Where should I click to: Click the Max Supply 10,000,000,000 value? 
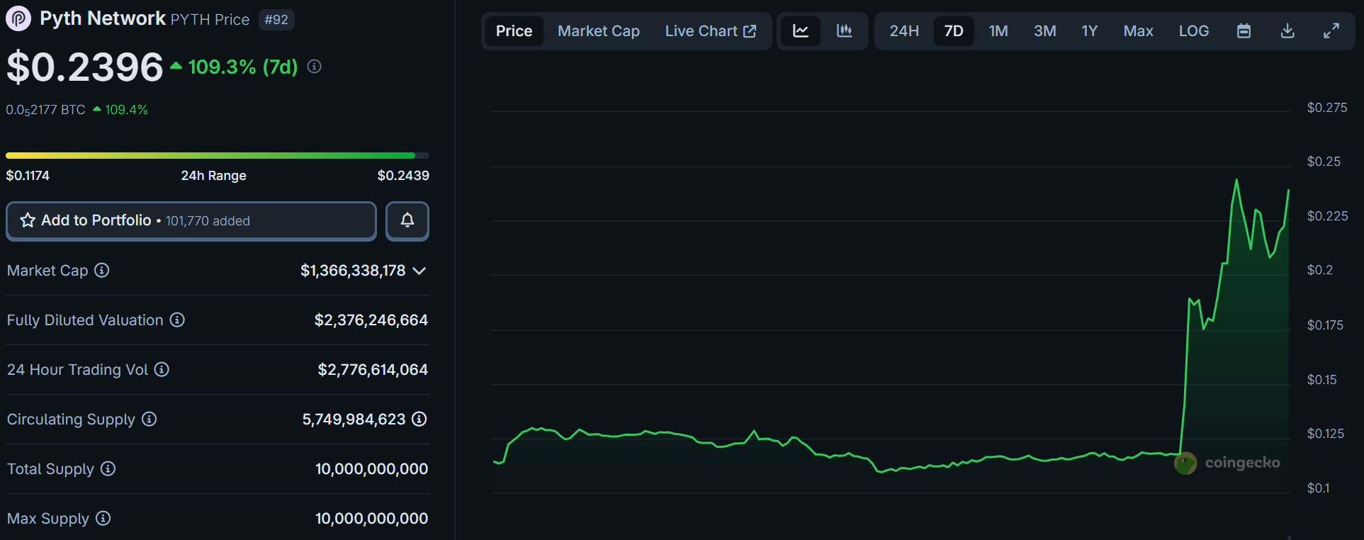click(x=371, y=519)
